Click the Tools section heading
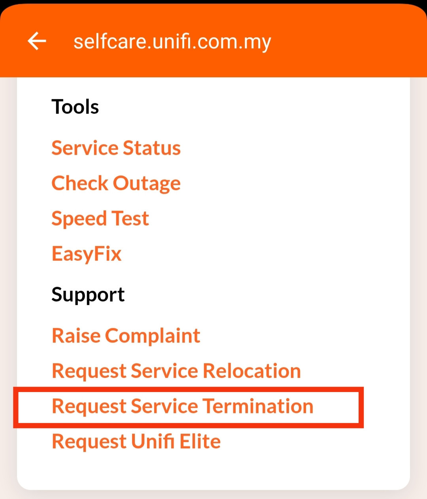The height and width of the screenshot is (499, 427). click(x=75, y=107)
